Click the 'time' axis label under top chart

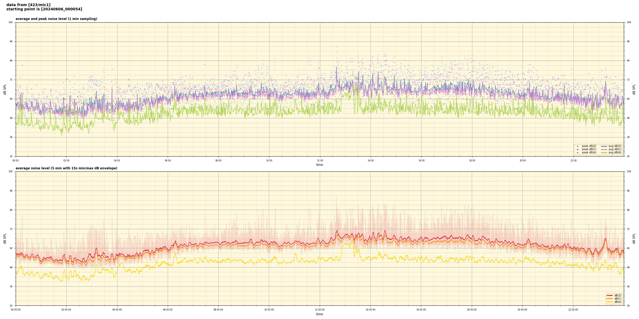(319, 165)
